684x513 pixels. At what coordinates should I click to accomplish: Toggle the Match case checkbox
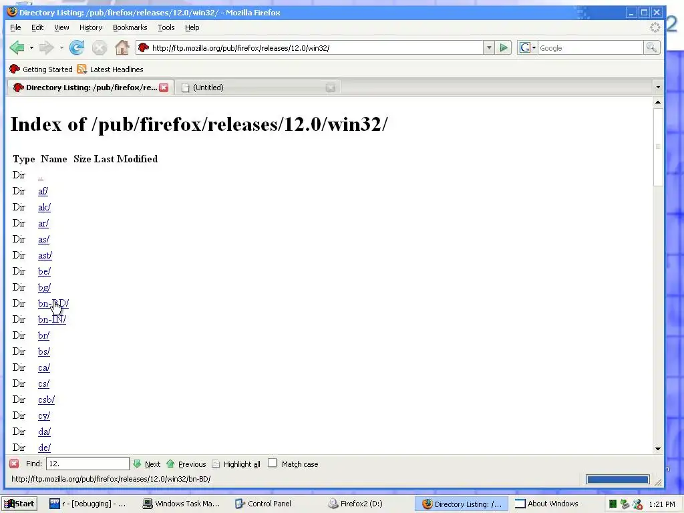273,463
